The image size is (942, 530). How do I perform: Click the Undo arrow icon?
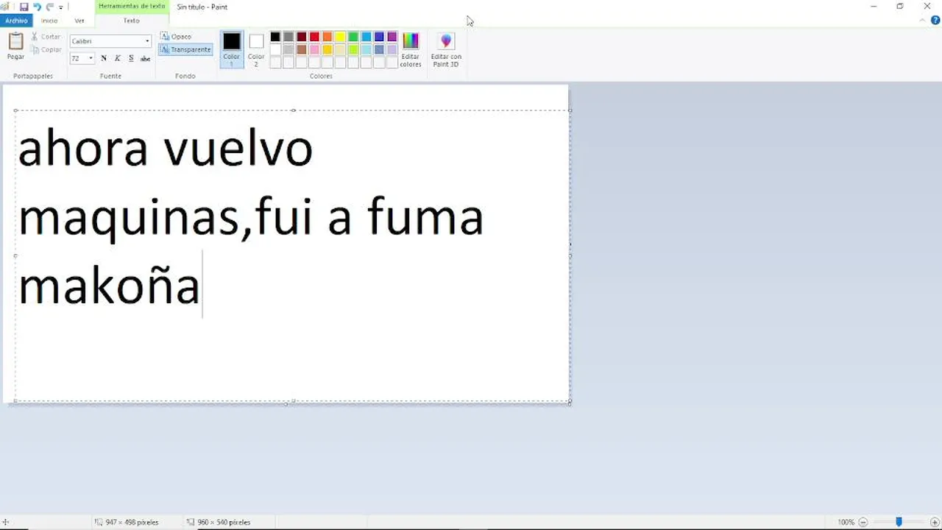pos(37,7)
